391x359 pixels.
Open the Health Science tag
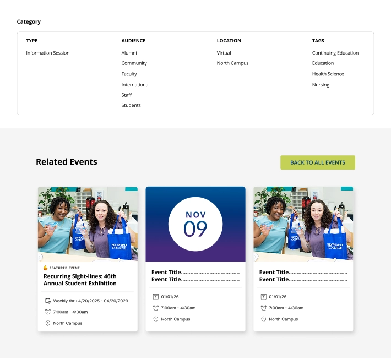click(x=328, y=74)
